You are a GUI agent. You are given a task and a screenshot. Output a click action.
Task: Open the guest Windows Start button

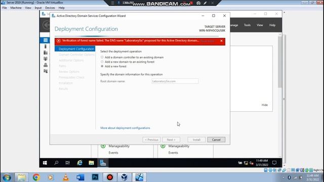click(45, 163)
